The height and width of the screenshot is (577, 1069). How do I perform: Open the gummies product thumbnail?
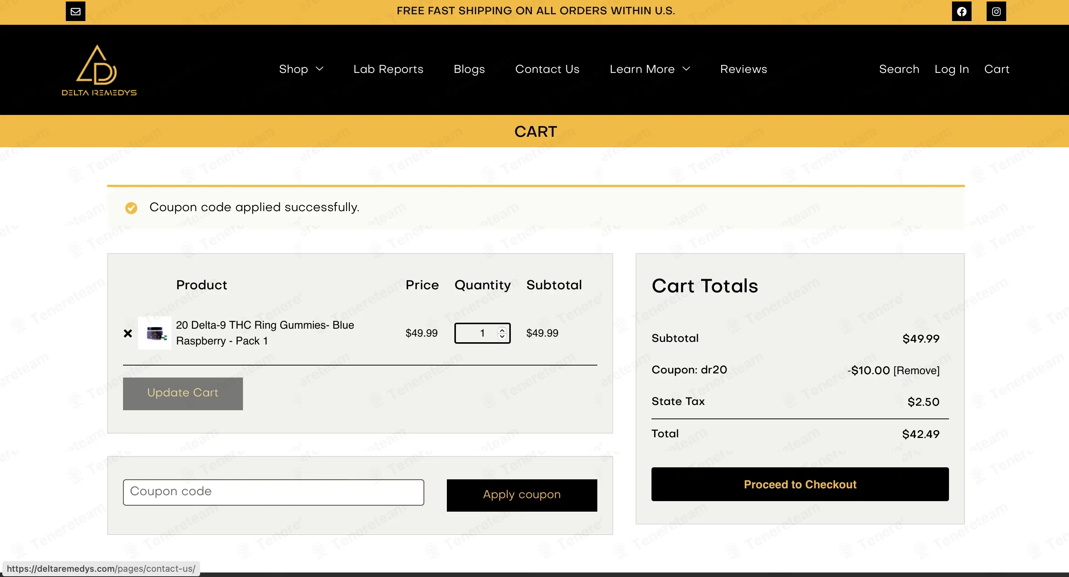tap(155, 333)
